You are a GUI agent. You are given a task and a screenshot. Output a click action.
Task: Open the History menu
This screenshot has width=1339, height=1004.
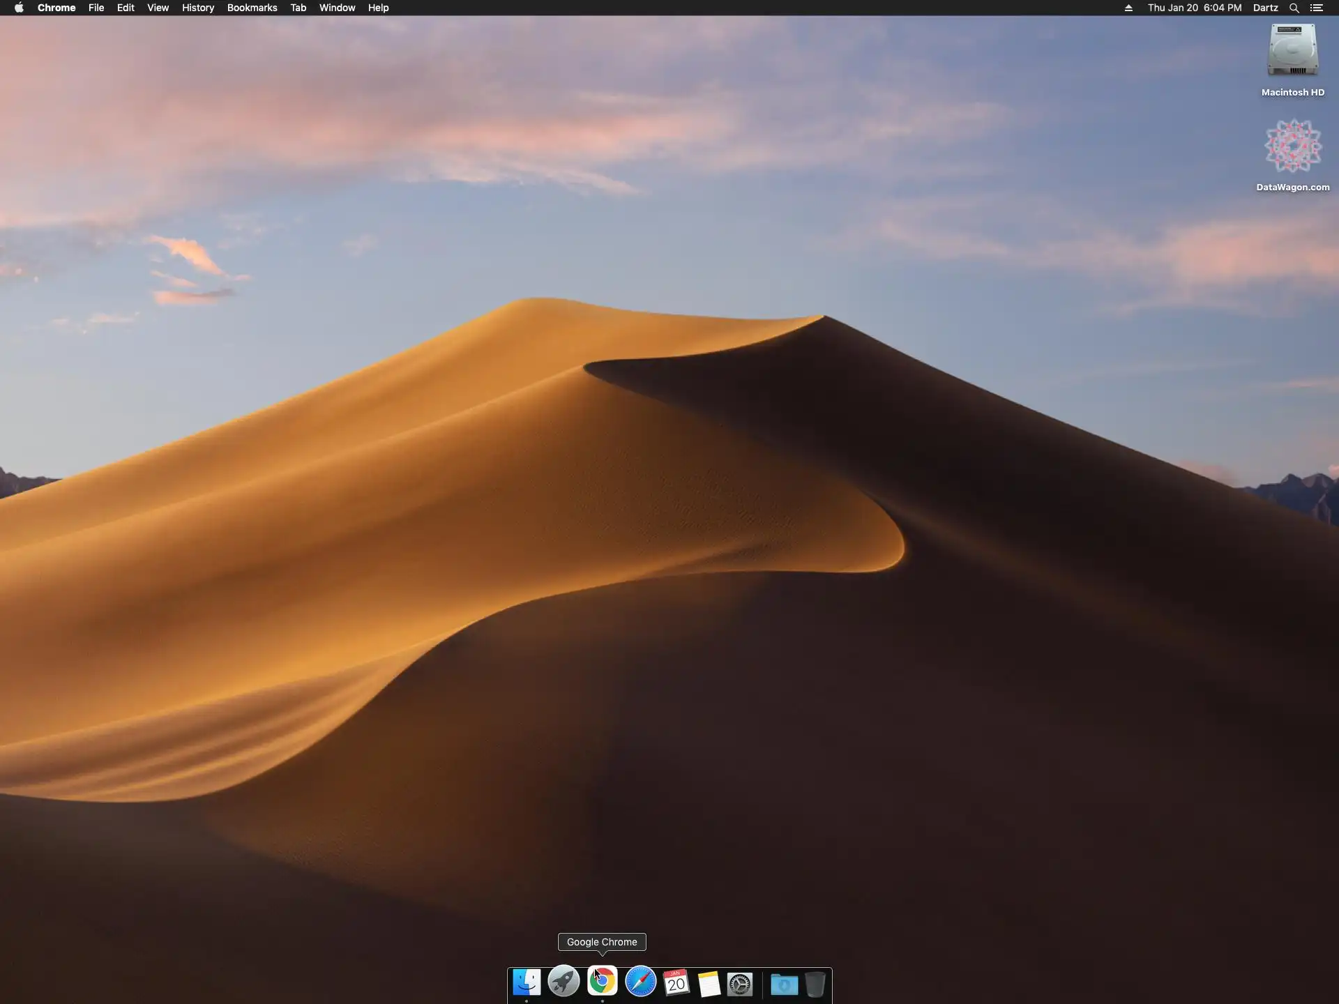point(198,8)
